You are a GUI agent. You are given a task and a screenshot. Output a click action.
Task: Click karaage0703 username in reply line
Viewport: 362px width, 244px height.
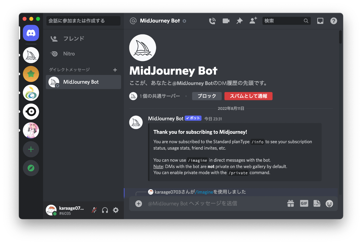point(168,192)
